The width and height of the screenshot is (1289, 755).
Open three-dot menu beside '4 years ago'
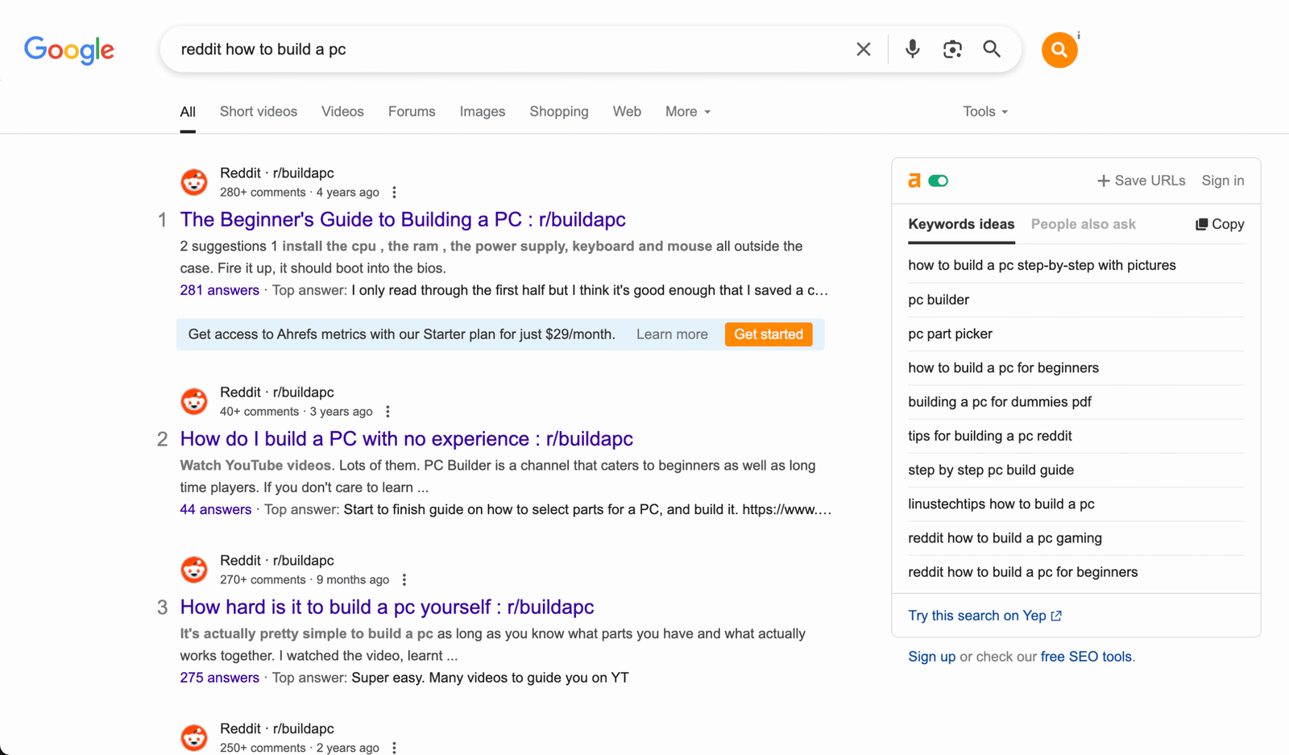pyautogui.click(x=394, y=193)
